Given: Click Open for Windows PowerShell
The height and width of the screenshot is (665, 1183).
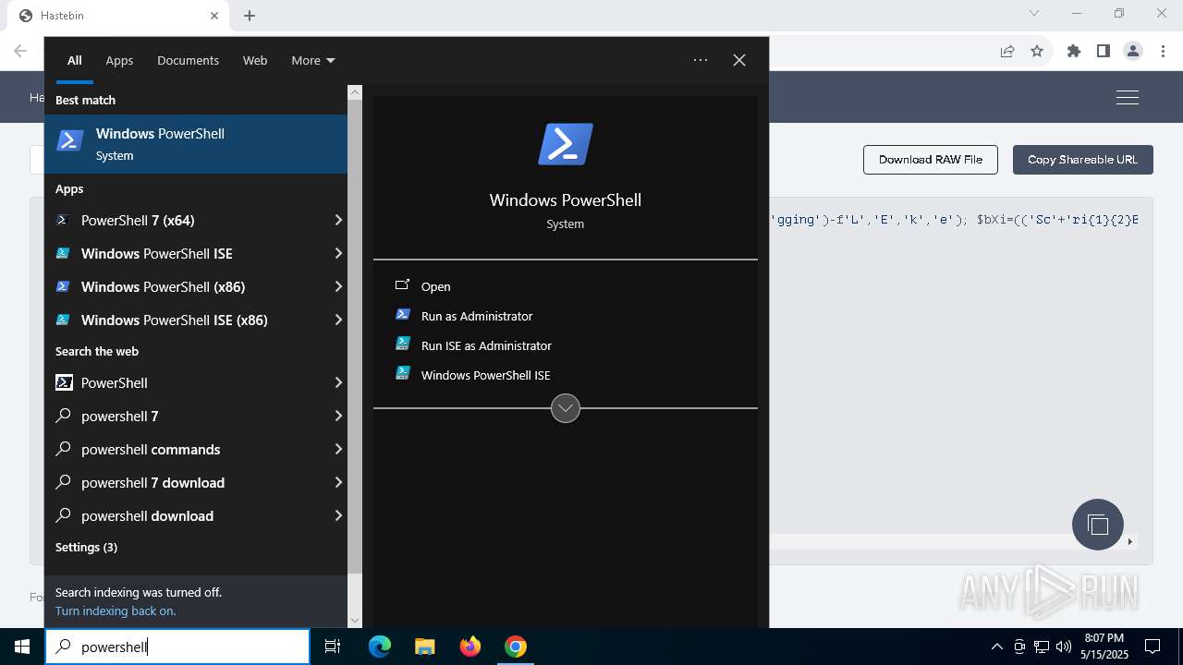Looking at the screenshot, I should tap(436, 286).
